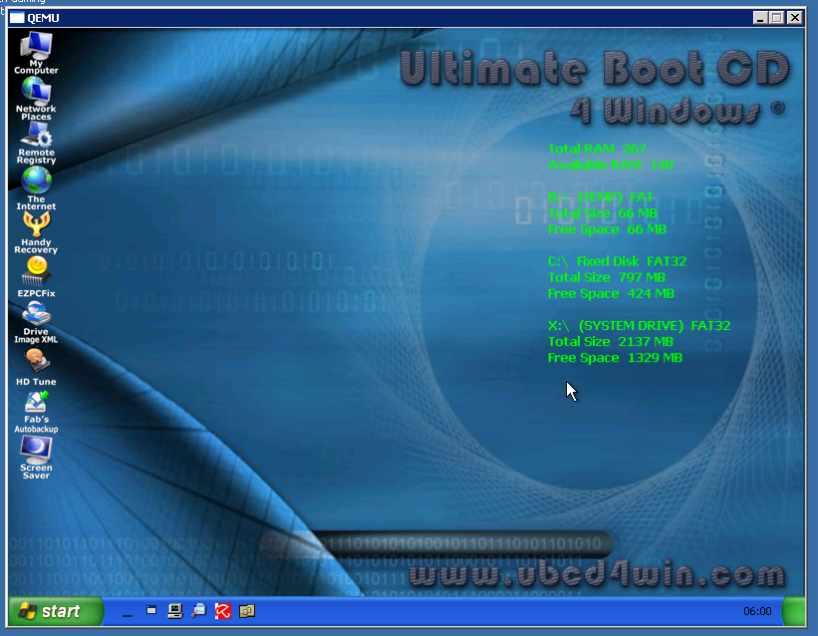Click the 'B:\ (TEMP) FAT' line
Screen dimensions: 818x636
coord(601,196)
